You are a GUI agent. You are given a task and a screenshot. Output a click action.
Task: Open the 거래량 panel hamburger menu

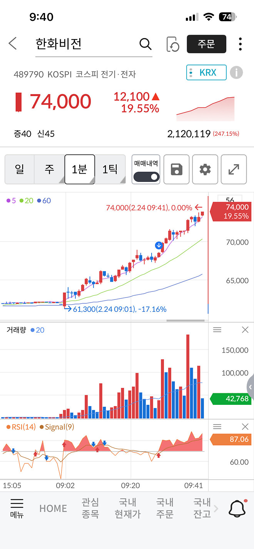click(217, 329)
